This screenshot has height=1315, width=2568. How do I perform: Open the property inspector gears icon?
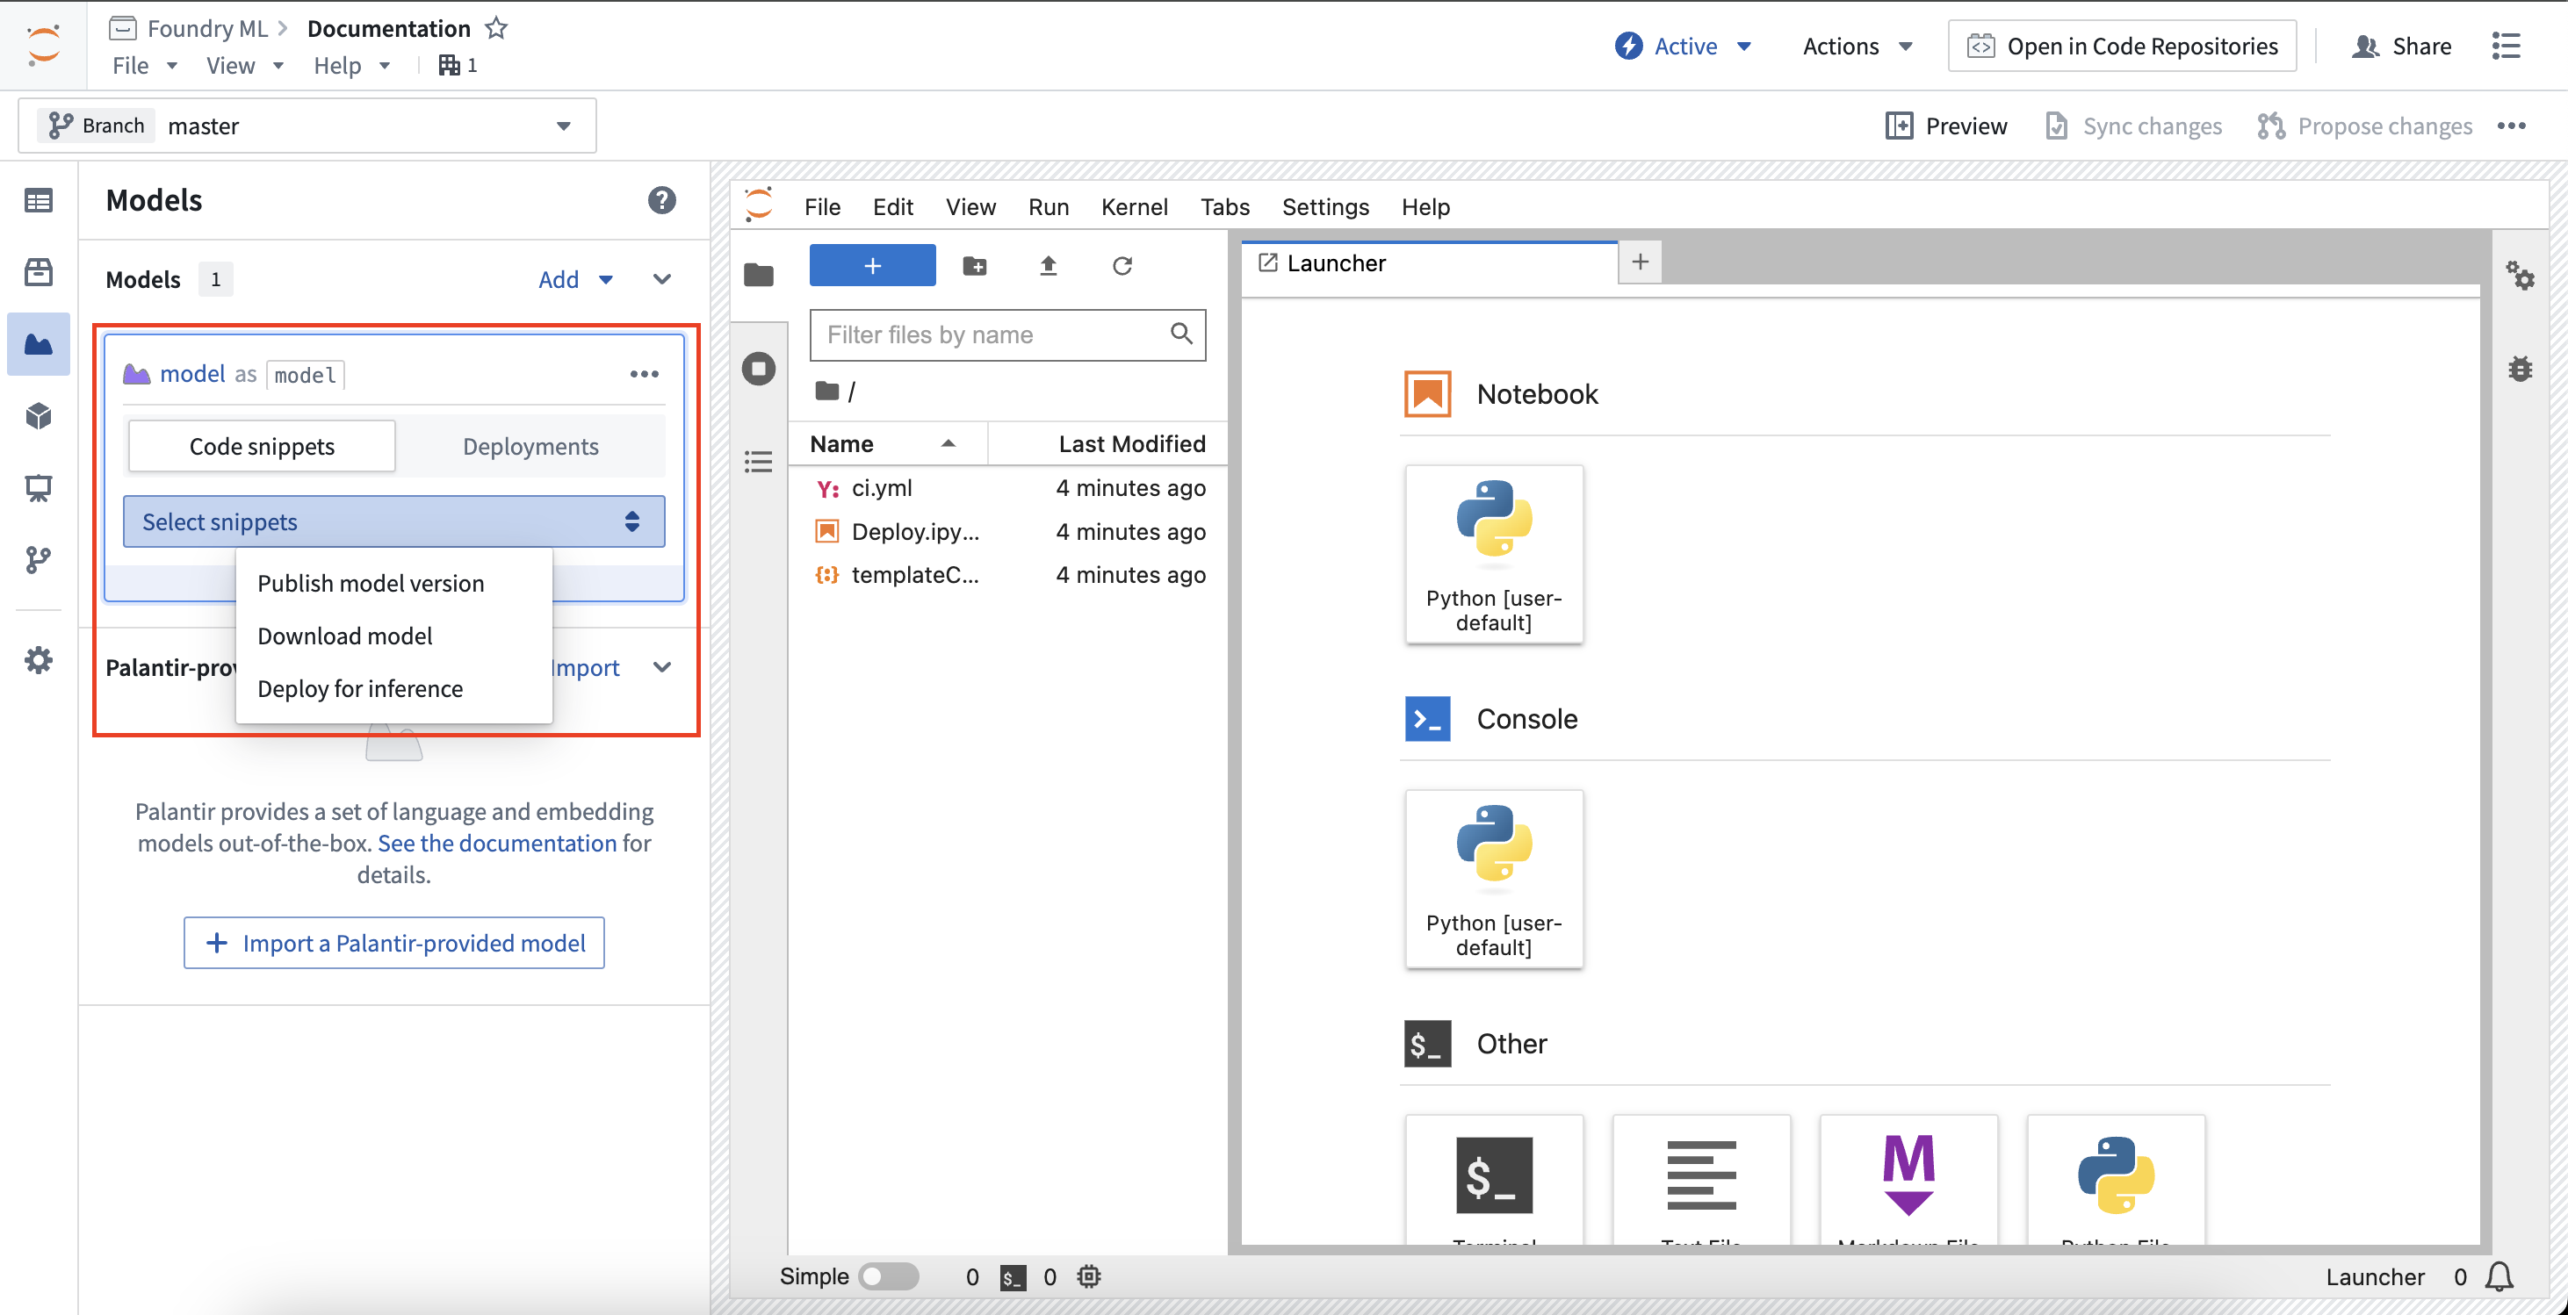point(2519,275)
